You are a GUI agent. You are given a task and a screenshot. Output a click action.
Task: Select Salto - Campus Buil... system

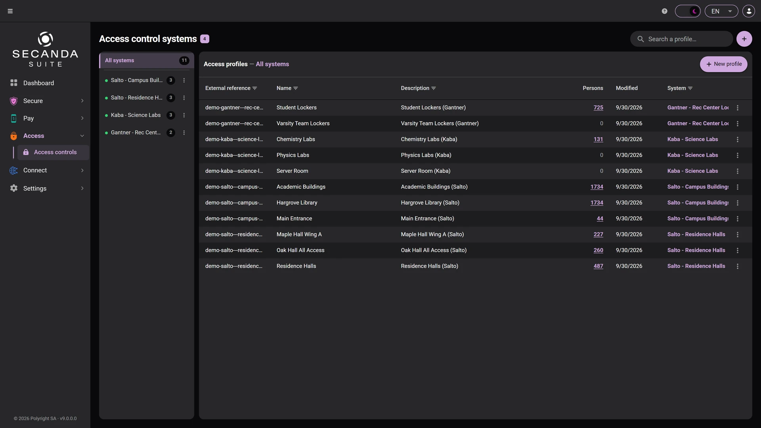click(137, 80)
